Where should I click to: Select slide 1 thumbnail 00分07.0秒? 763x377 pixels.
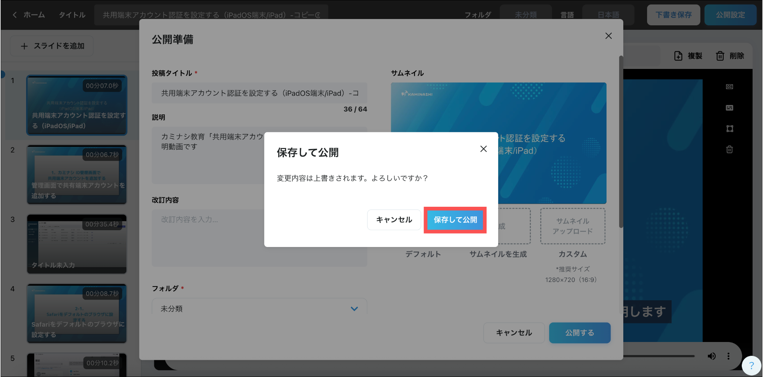77,105
